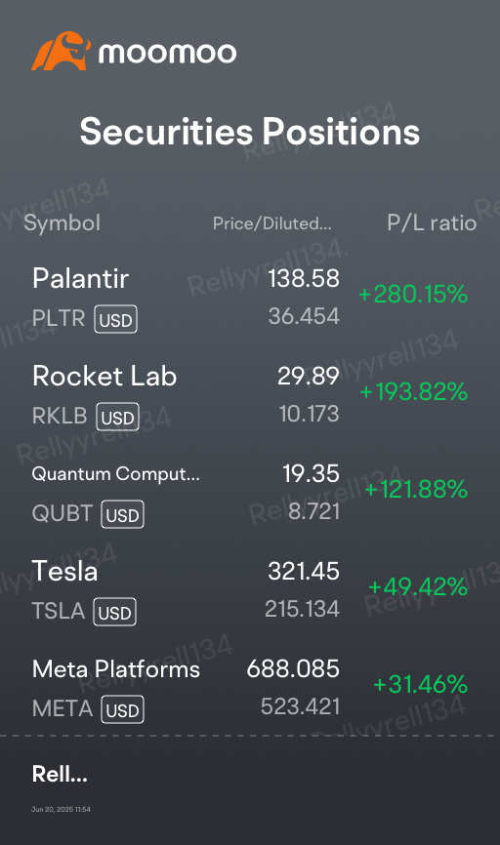Screen dimensions: 500x845
Task: Click the USD badge next to TSLA
Action: [115, 612]
